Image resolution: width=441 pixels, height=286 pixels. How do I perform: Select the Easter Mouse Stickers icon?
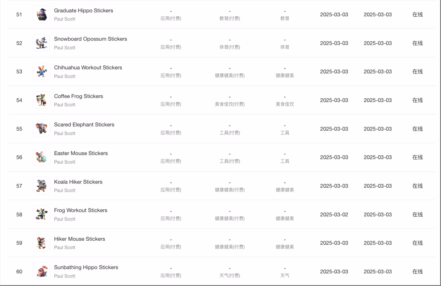point(41,157)
